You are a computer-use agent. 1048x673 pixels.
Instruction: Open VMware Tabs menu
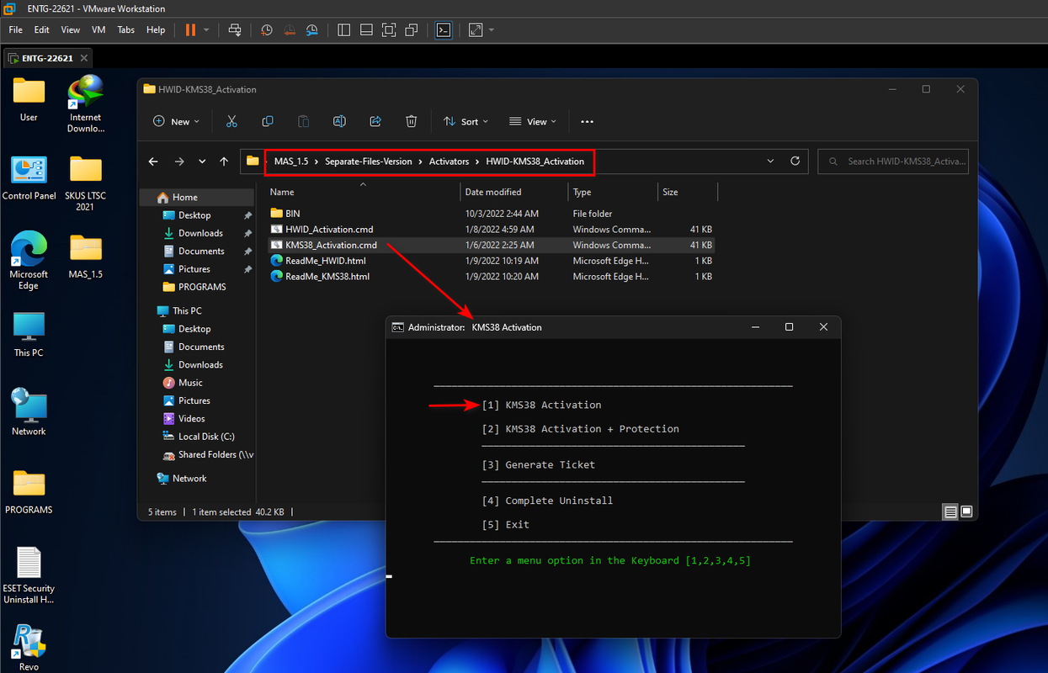pos(126,29)
